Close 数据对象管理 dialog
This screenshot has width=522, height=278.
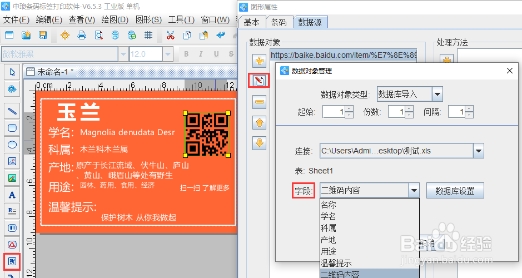coord(509,71)
